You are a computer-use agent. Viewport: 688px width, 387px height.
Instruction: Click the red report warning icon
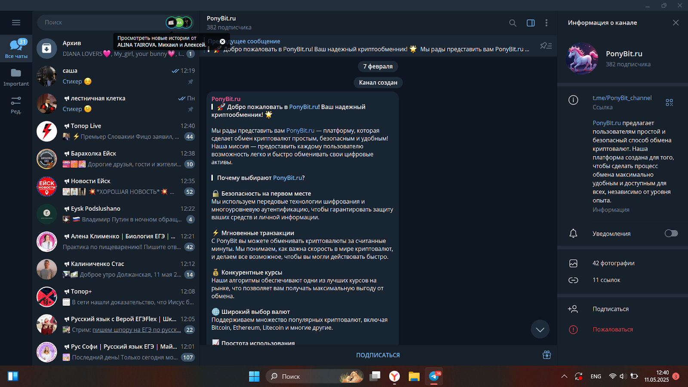pyautogui.click(x=573, y=329)
